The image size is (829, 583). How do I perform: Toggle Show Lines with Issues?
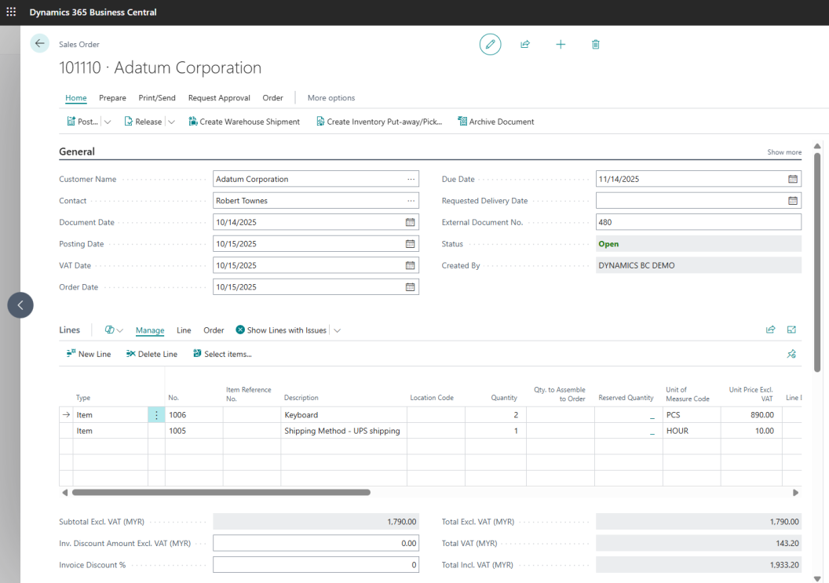pos(281,330)
